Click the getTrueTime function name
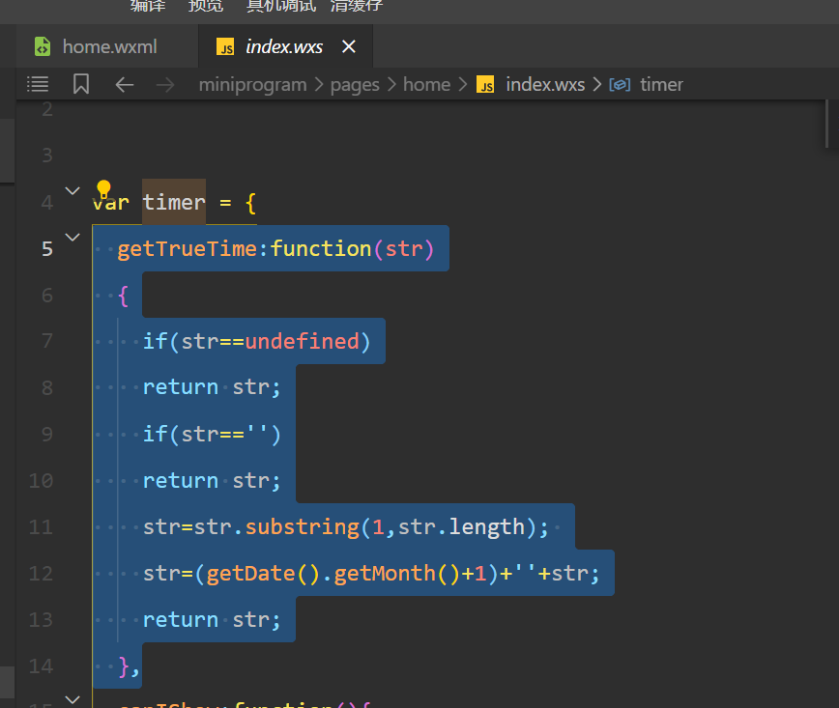The image size is (839, 708). 188,248
